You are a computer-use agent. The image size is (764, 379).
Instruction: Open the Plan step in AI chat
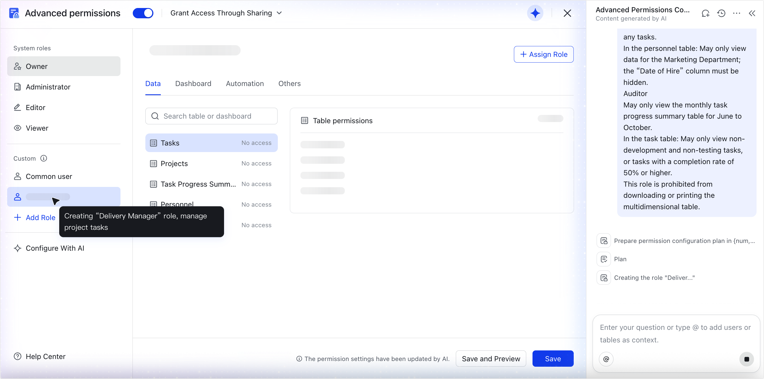tap(612, 259)
